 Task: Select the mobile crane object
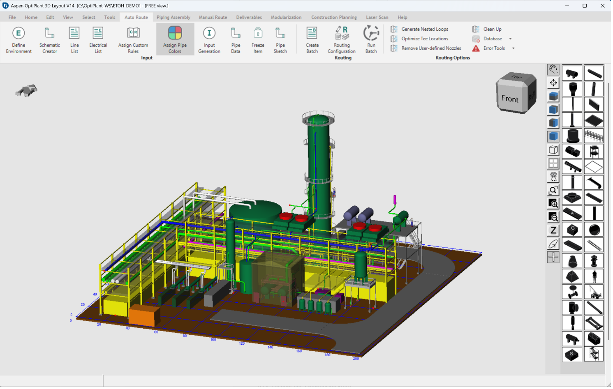point(594,292)
